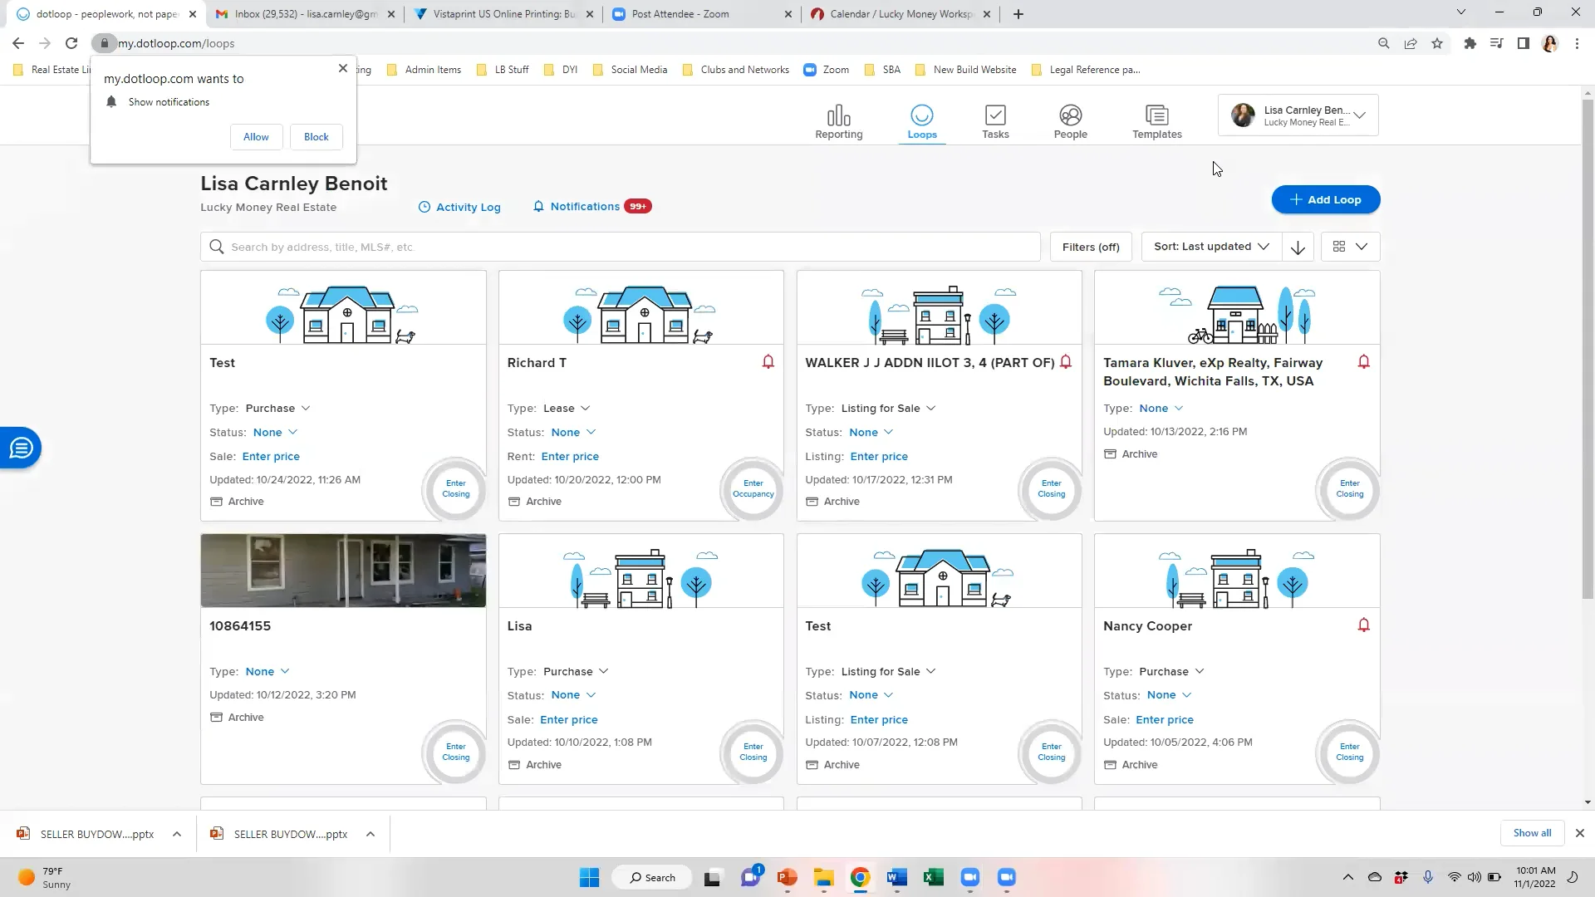Open the Sort: Last updated dropdown
The width and height of the screenshot is (1595, 897).
click(1210, 247)
